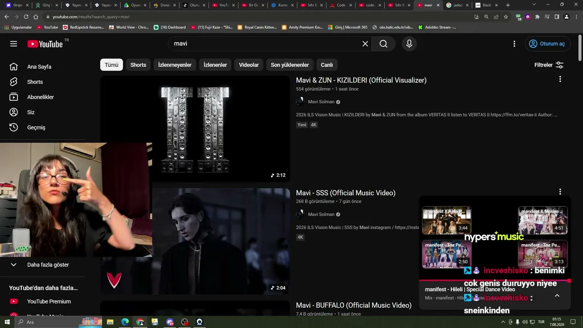Viewport: 583px width, 328px height.
Task: Open the manifest & Motive suggested video
Action: coord(542,220)
